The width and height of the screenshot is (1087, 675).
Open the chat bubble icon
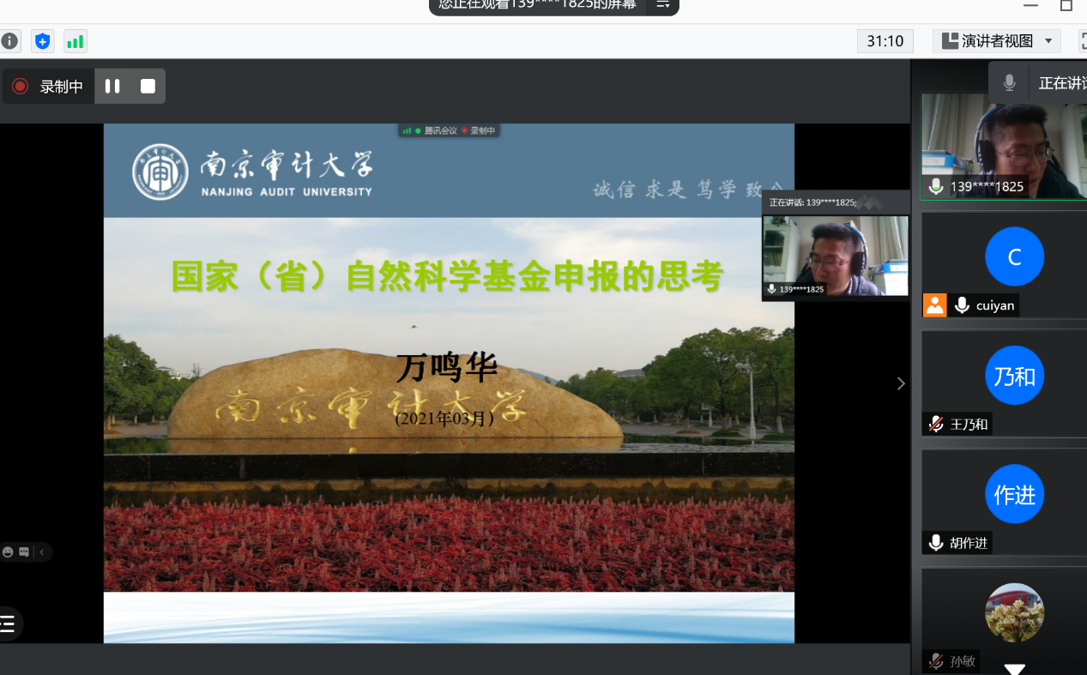tap(24, 551)
